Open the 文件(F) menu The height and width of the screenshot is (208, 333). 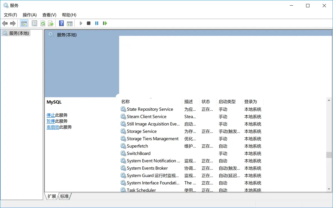coord(10,15)
